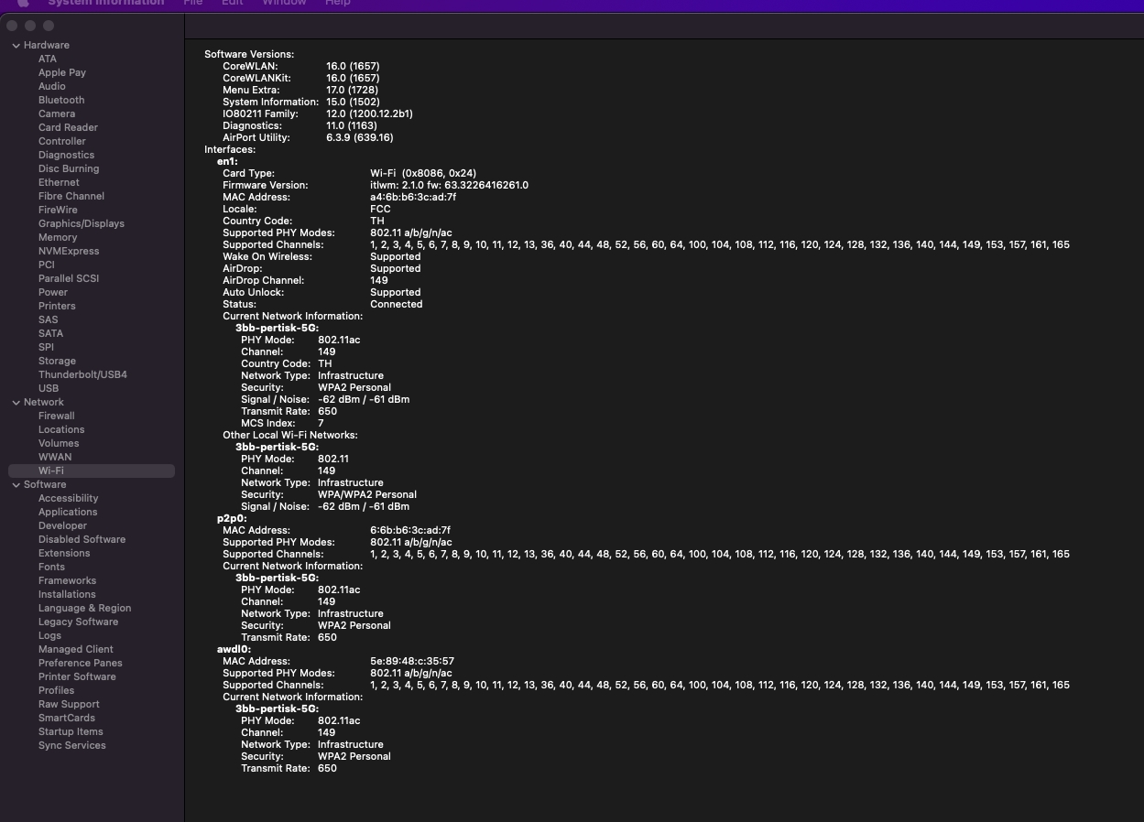The image size is (1144, 822).
Task: Collapse the Software section chevron
Action: 16,484
